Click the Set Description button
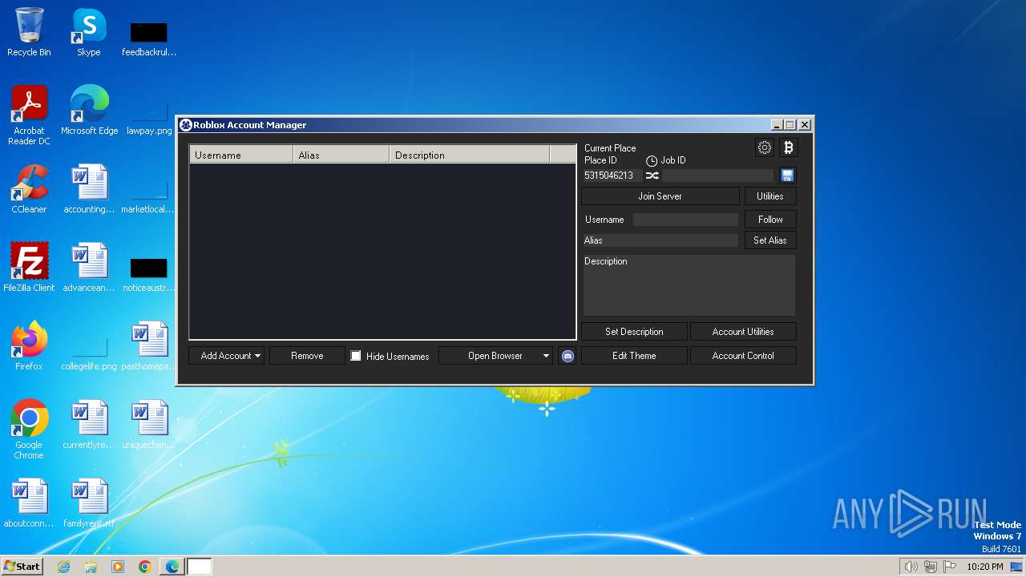Image resolution: width=1026 pixels, height=577 pixels. pyautogui.click(x=634, y=332)
